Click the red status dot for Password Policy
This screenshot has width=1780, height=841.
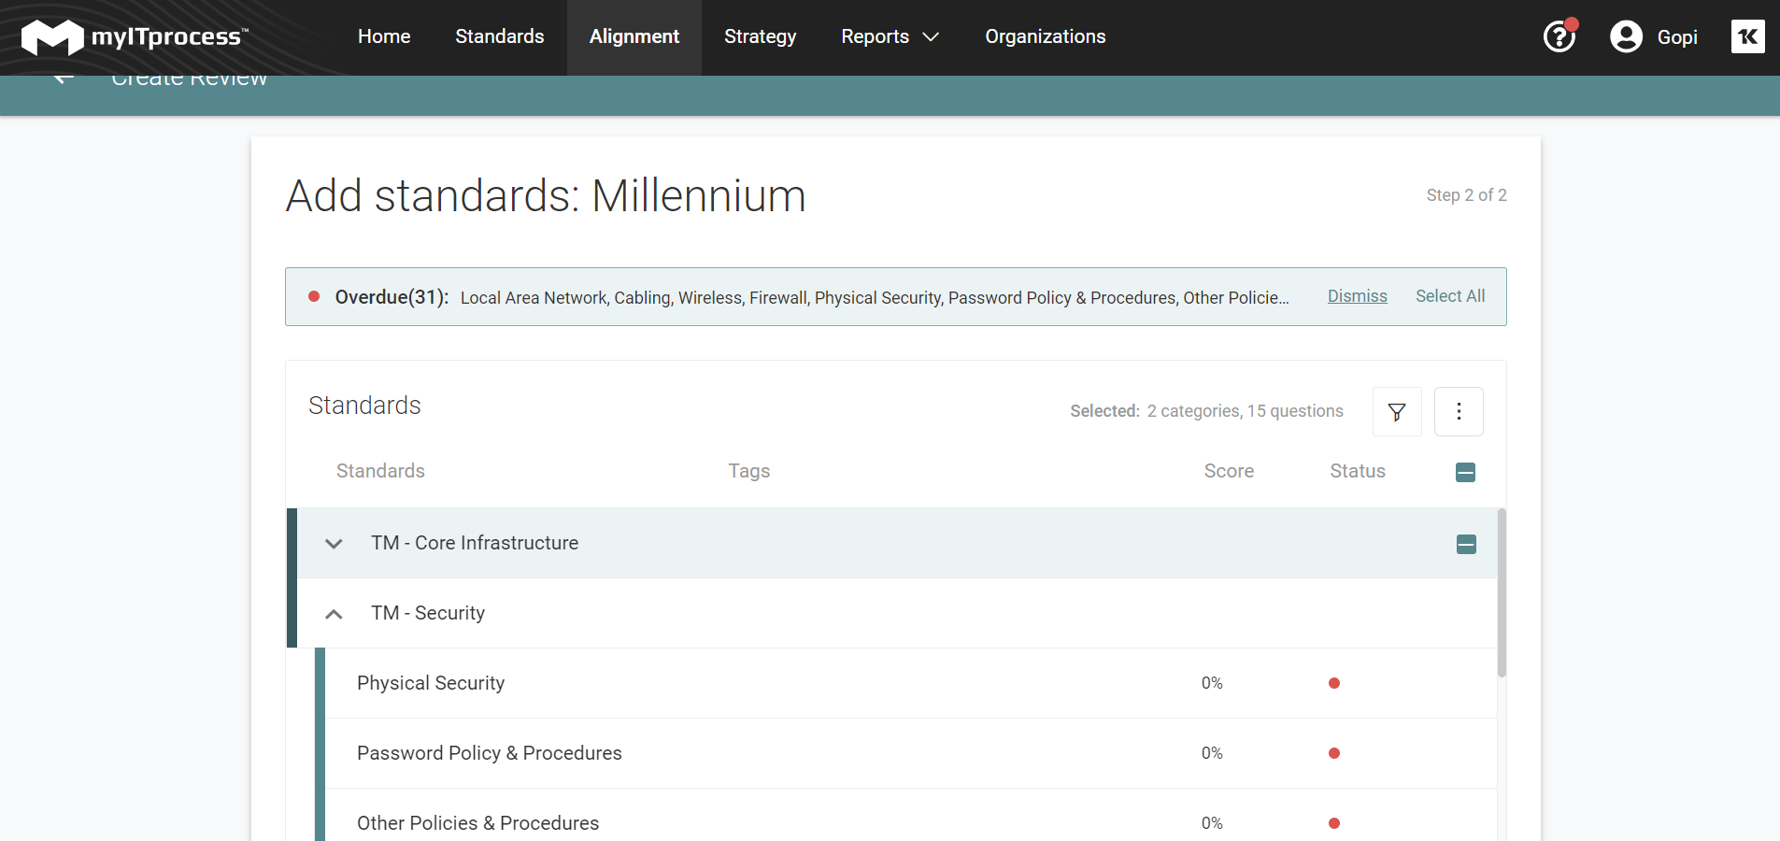tap(1334, 753)
